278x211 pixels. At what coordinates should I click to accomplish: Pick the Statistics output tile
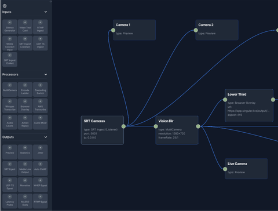25,152
